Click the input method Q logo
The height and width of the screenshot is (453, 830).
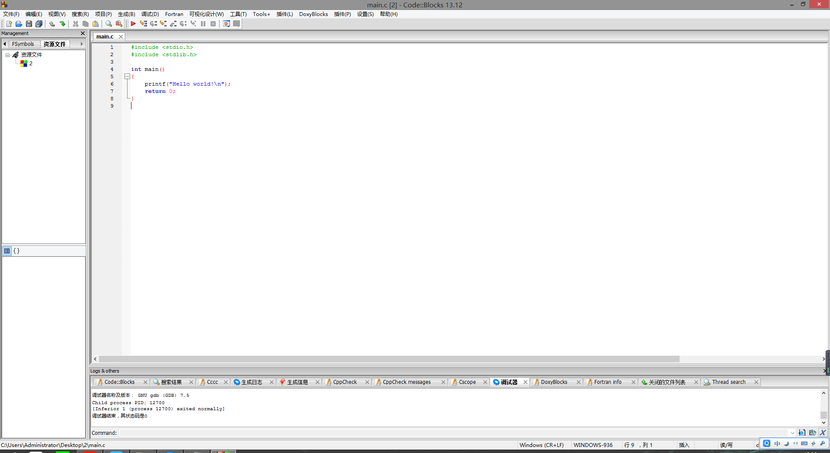[x=766, y=443]
